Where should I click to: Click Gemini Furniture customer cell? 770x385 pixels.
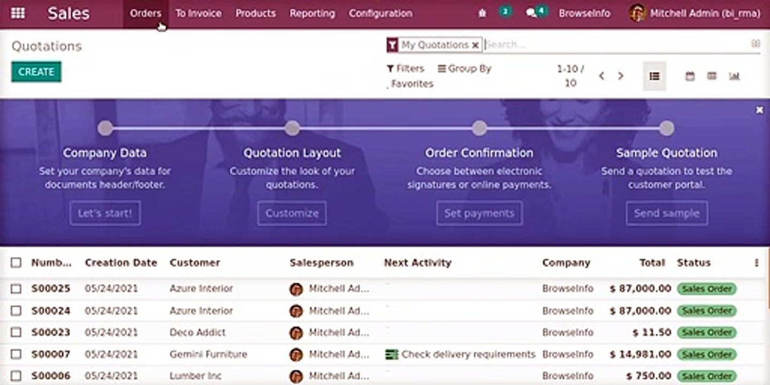[x=209, y=354]
